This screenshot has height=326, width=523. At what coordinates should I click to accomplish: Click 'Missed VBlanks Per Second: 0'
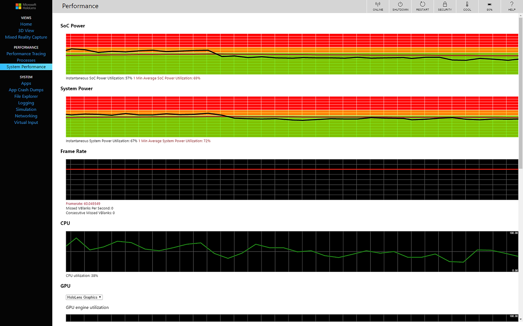(89, 208)
